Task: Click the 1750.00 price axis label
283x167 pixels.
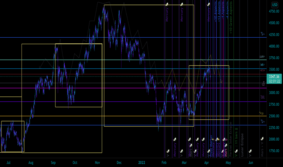Action: 274,151
